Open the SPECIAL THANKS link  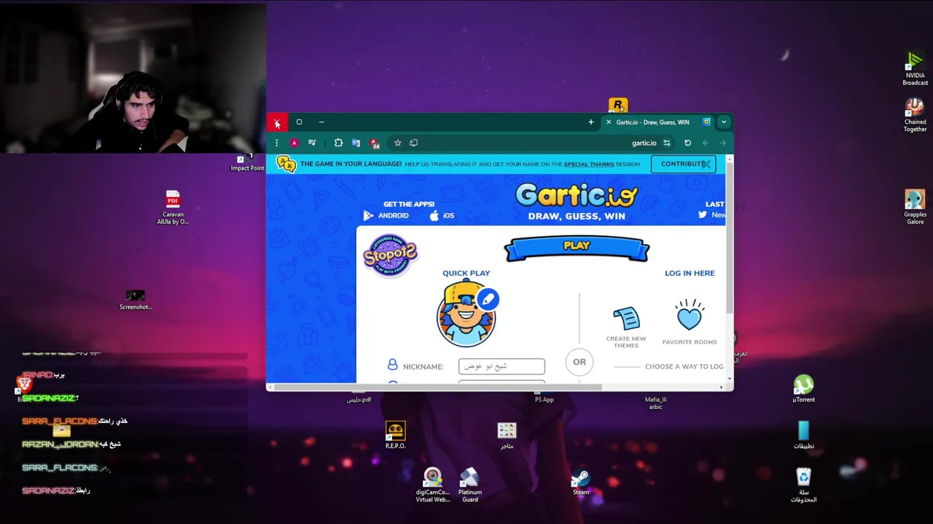(x=588, y=164)
